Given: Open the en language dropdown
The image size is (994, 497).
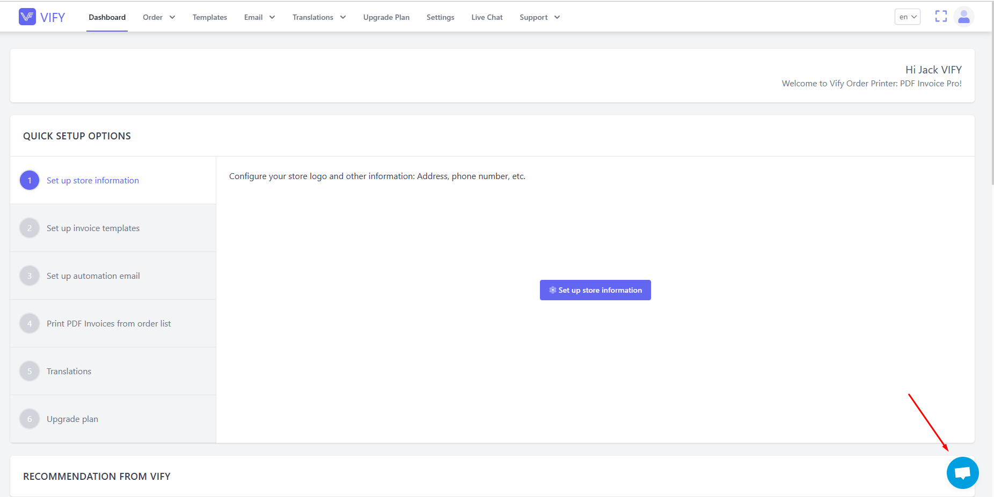Looking at the screenshot, I should pyautogui.click(x=908, y=17).
